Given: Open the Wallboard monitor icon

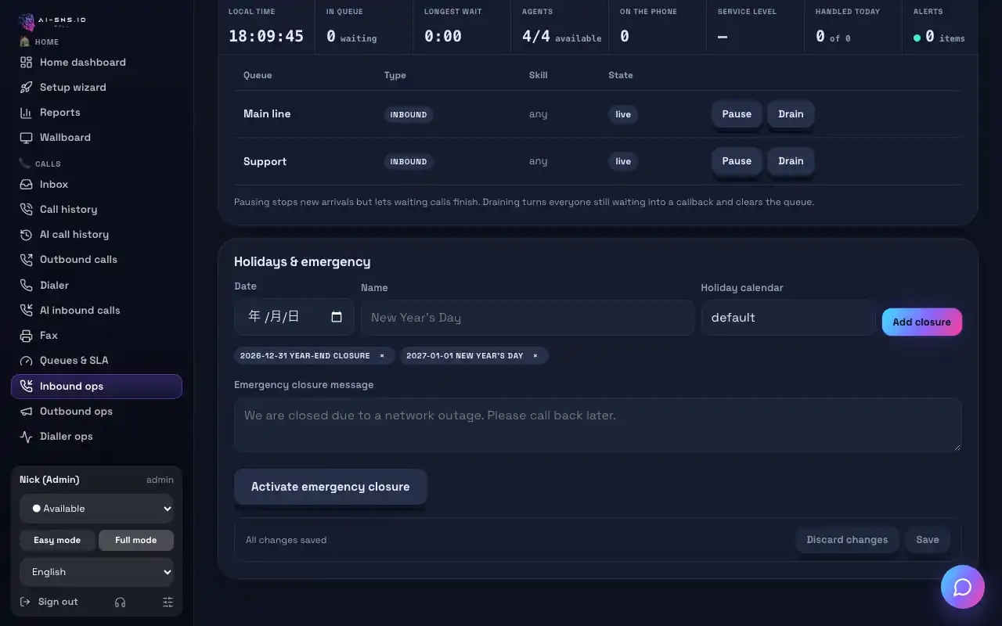Looking at the screenshot, I should pos(26,138).
